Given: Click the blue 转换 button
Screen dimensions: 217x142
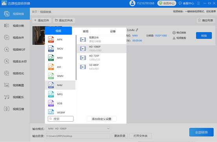Looking at the screenshot, I should click(204, 36).
